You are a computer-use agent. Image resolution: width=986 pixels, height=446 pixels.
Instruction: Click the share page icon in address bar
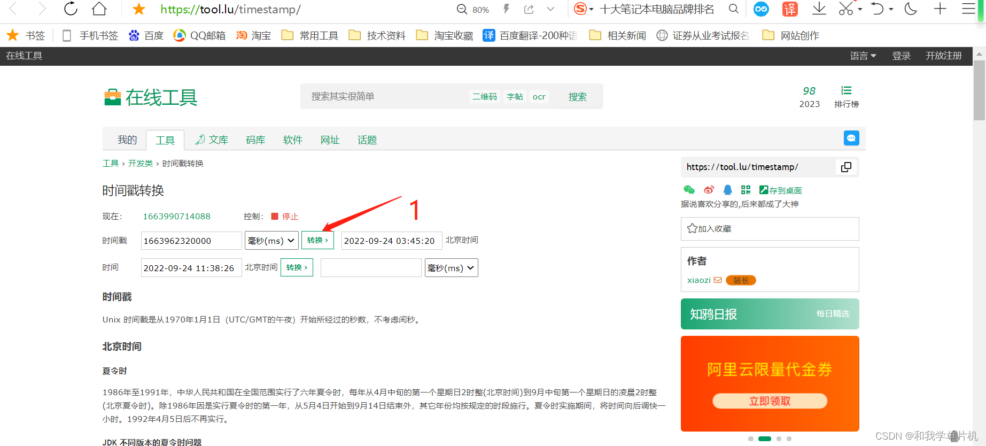click(x=529, y=9)
